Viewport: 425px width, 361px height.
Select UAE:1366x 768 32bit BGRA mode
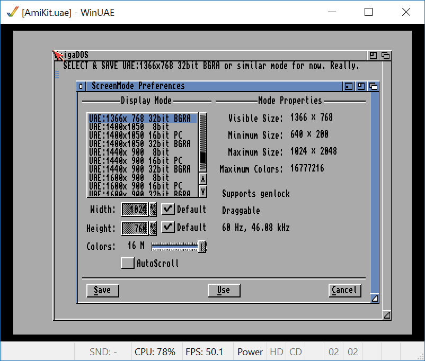click(x=143, y=119)
